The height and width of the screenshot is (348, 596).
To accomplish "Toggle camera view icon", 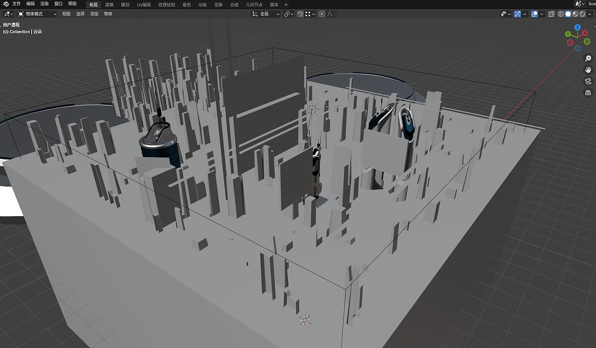I will point(588,82).
